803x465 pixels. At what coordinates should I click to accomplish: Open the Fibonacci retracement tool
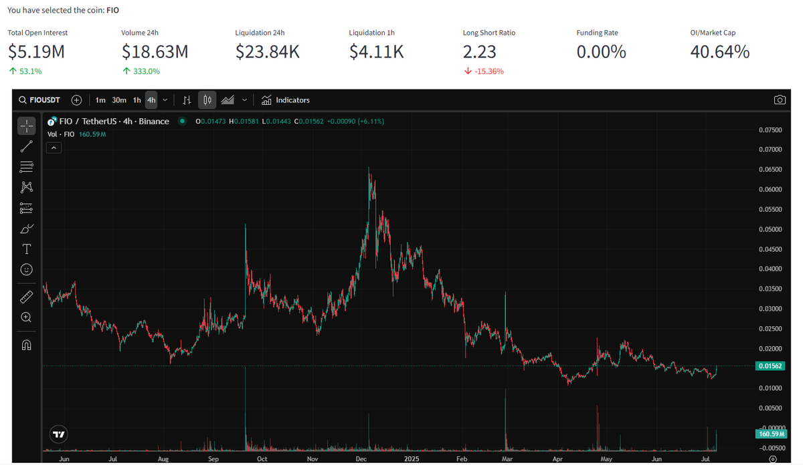coord(26,166)
